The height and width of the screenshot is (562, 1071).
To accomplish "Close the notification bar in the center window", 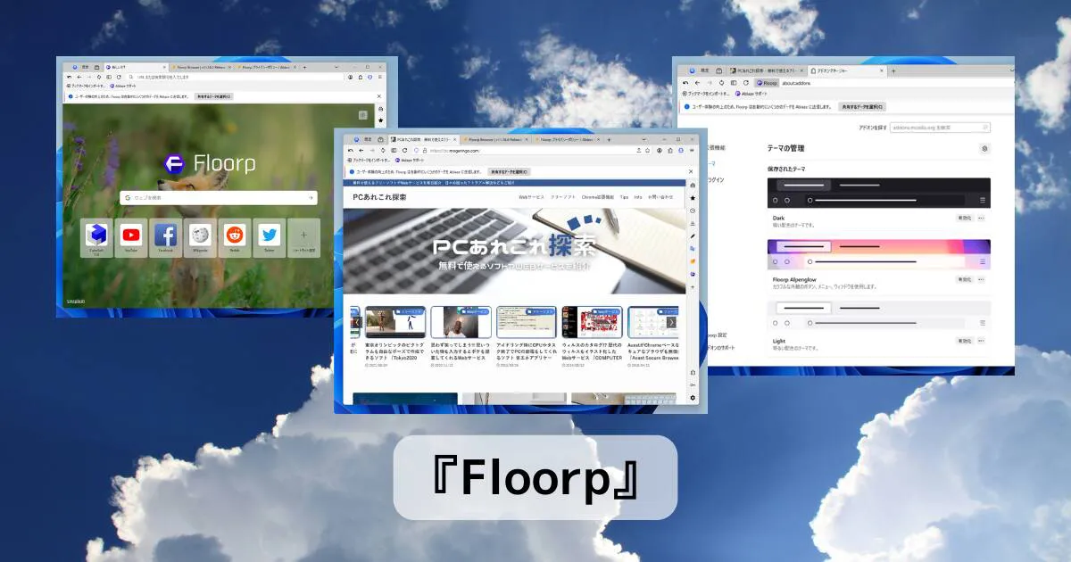I will coord(691,171).
